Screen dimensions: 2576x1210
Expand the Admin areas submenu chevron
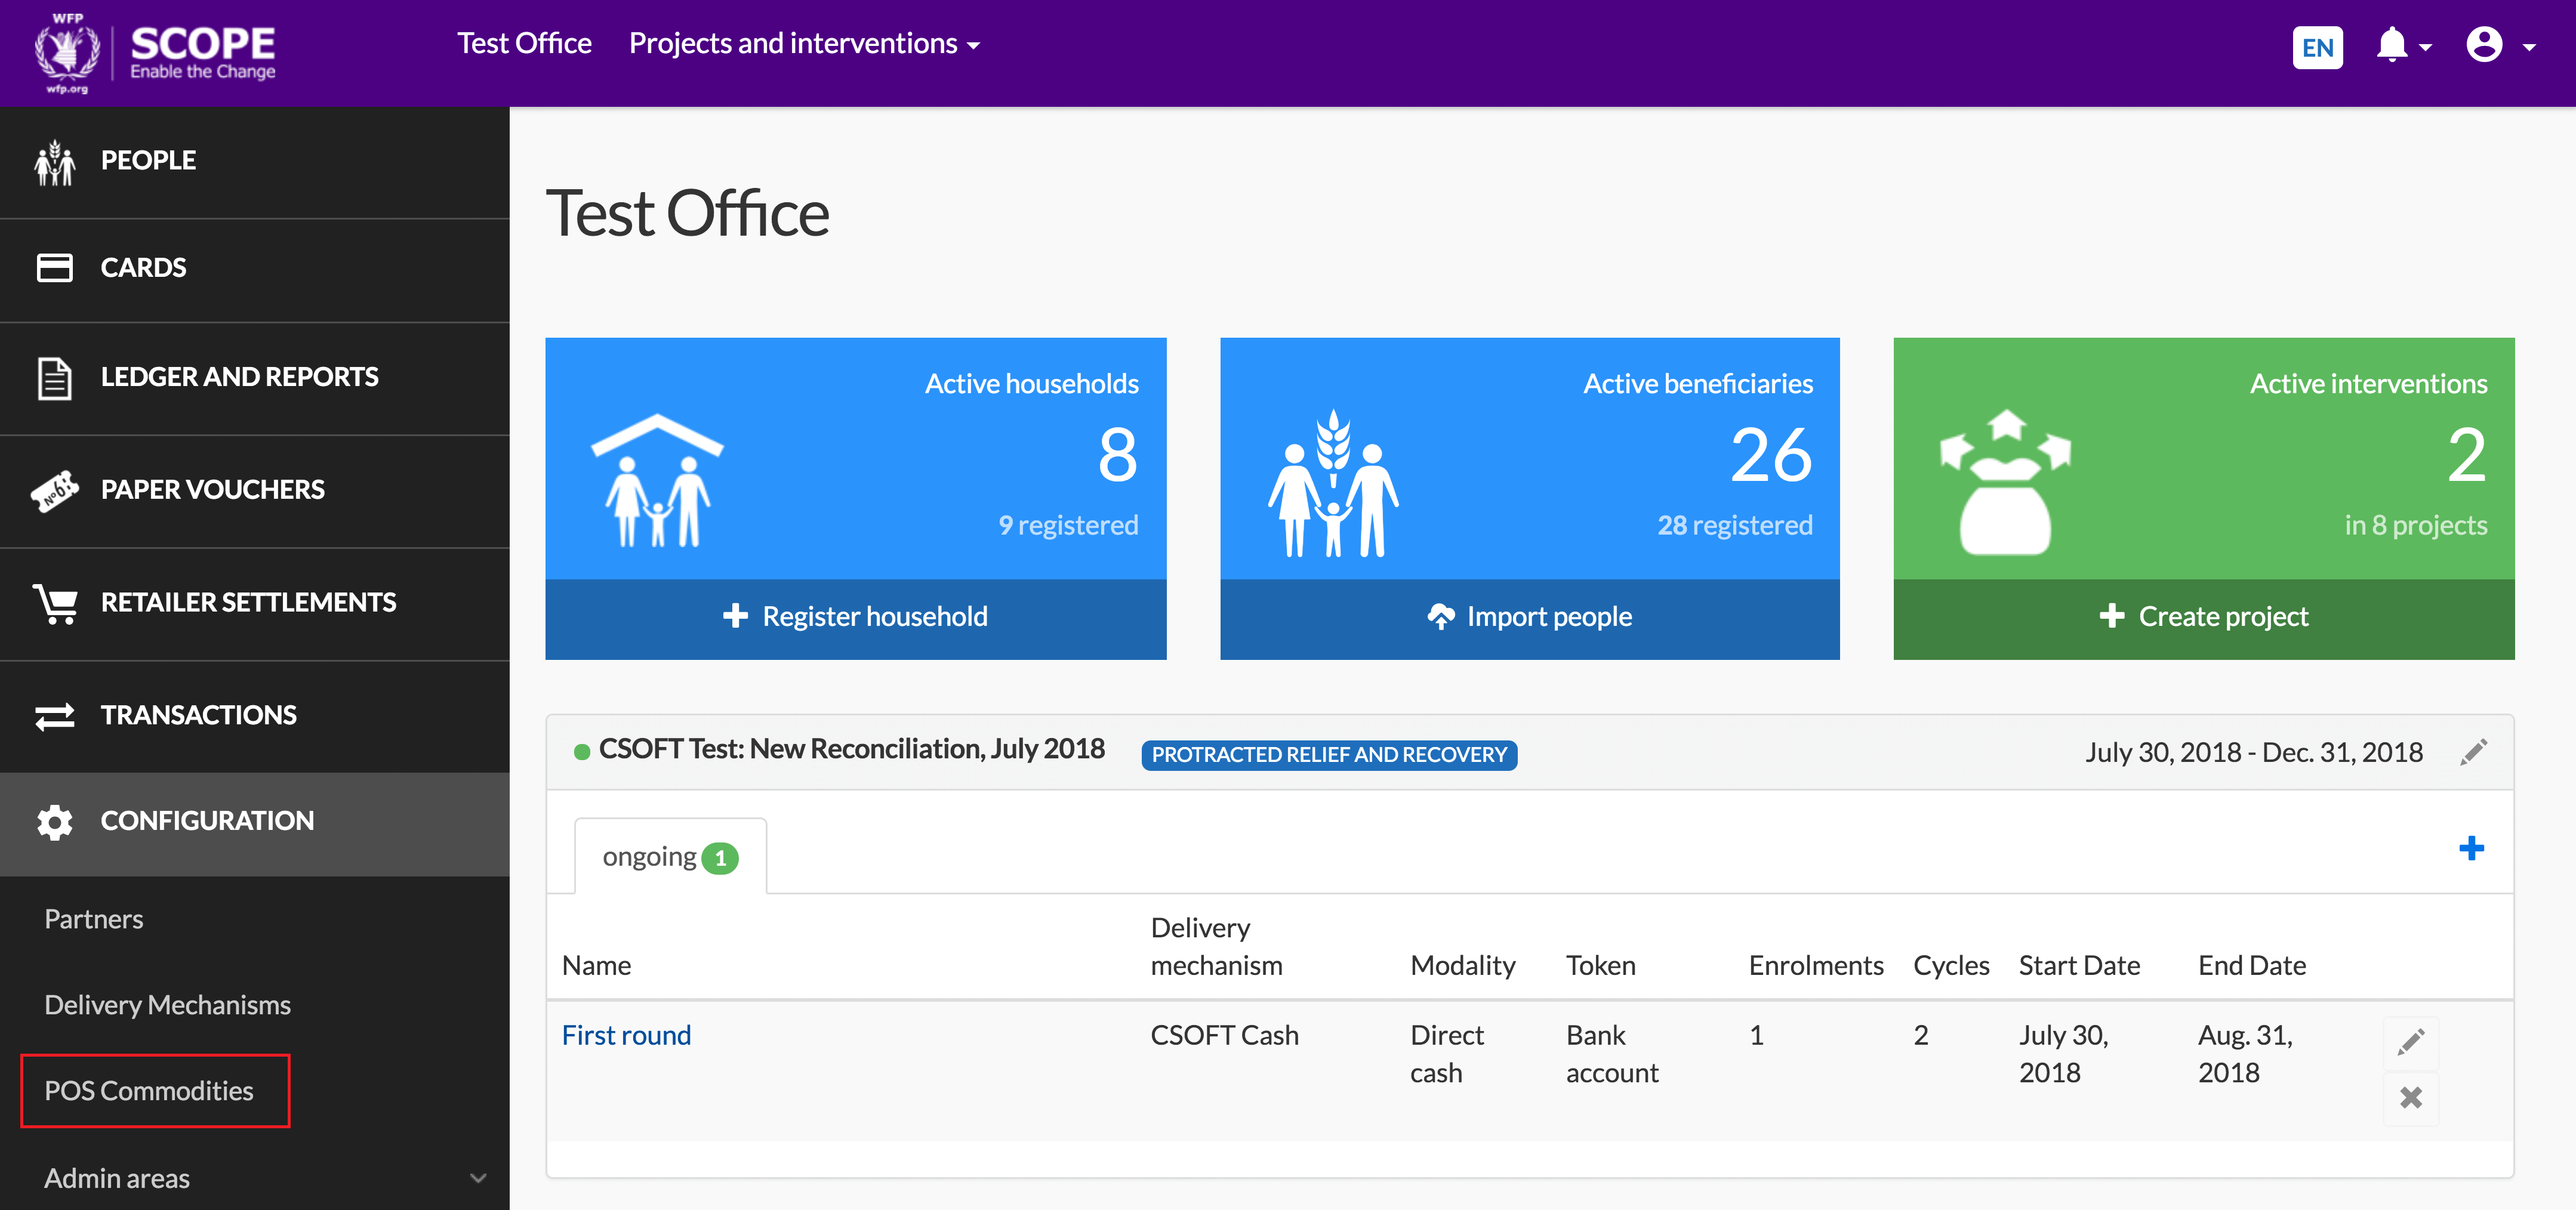pos(478,1178)
